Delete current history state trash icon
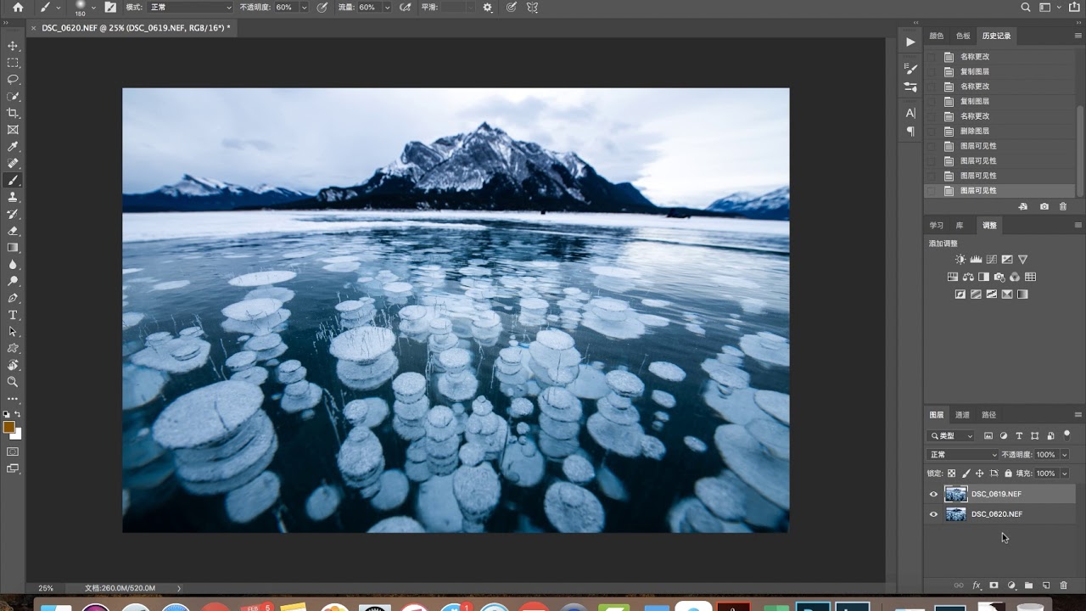Viewport: 1086px width, 611px height. tap(1063, 206)
